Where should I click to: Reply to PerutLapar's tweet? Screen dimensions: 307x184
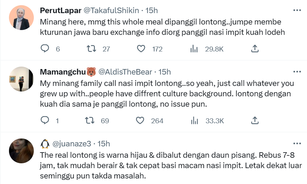point(45,49)
